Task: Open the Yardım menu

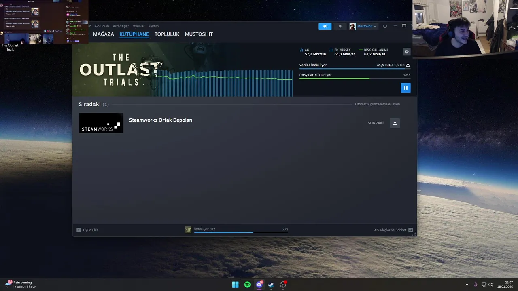Action: [153, 26]
